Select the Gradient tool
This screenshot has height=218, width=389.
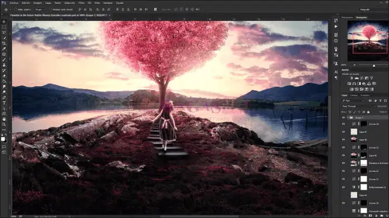(4, 81)
